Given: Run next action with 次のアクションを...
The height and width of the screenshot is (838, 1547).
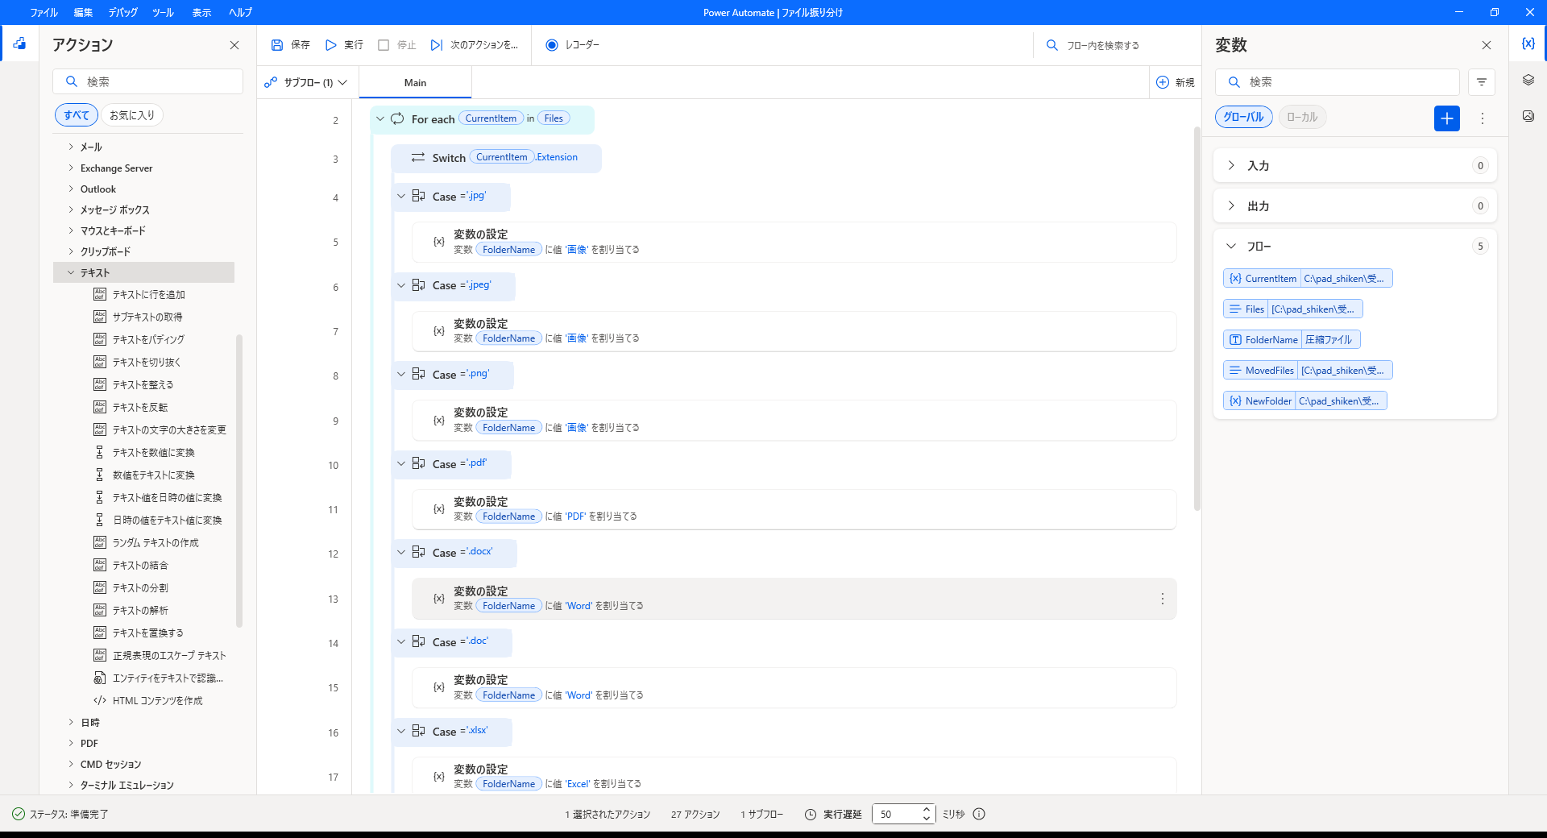Looking at the screenshot, I should click(475, 45).
